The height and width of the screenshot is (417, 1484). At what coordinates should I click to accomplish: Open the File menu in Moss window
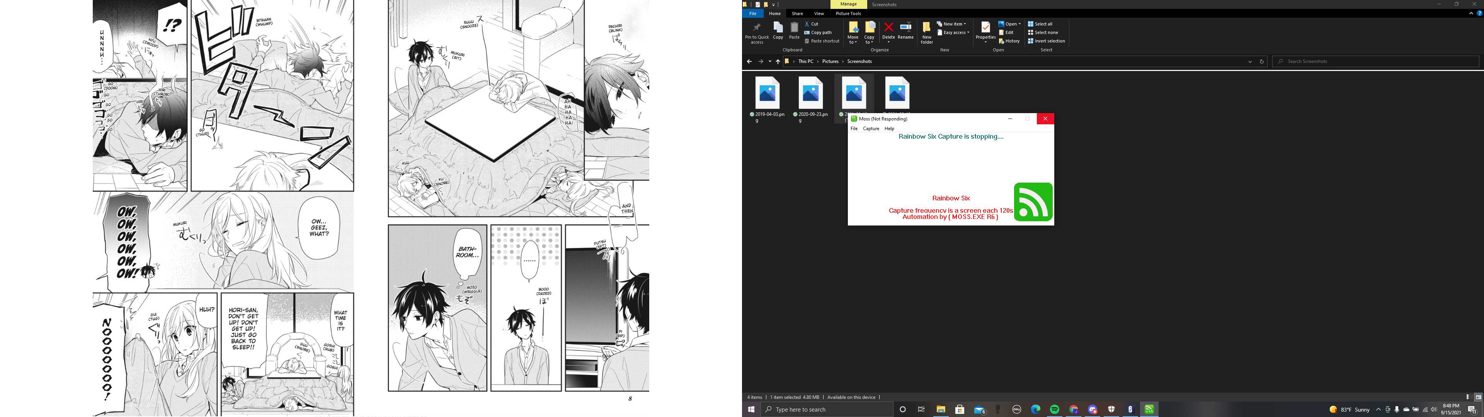854,129
